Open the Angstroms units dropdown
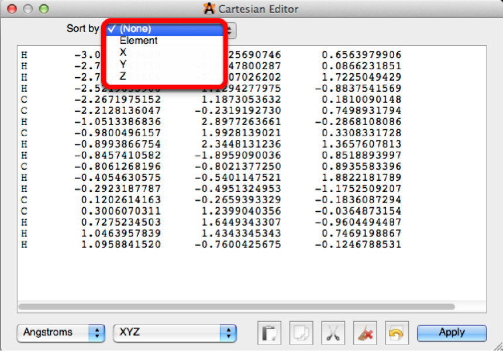This screenshot has width=503, height=351. pyautogui.click(x=61, y=332)
